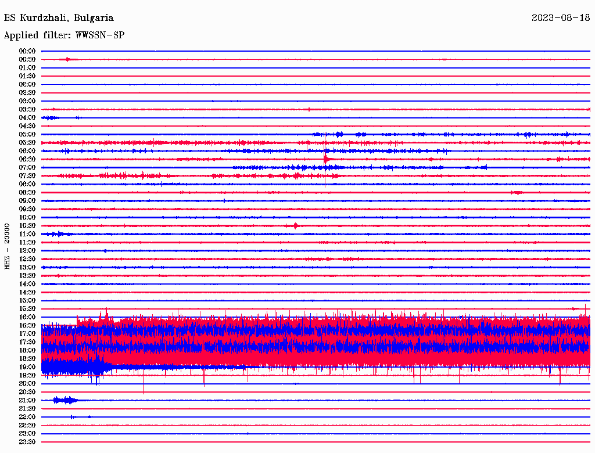Select the 08:00 time label

pos(27,184)
